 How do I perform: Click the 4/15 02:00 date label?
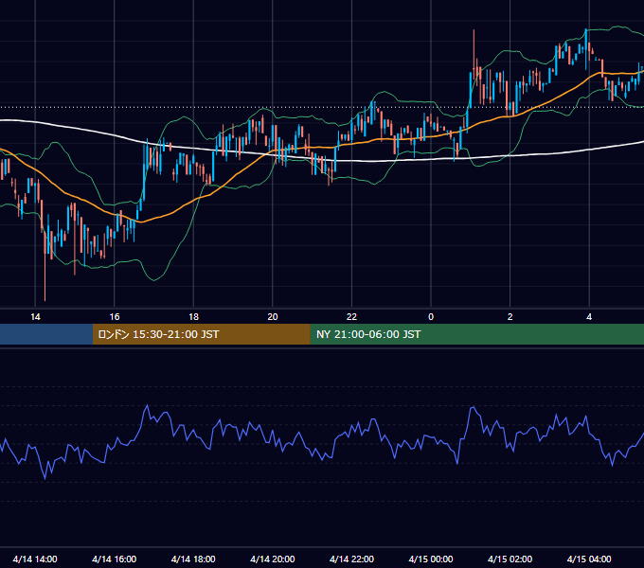510,559
